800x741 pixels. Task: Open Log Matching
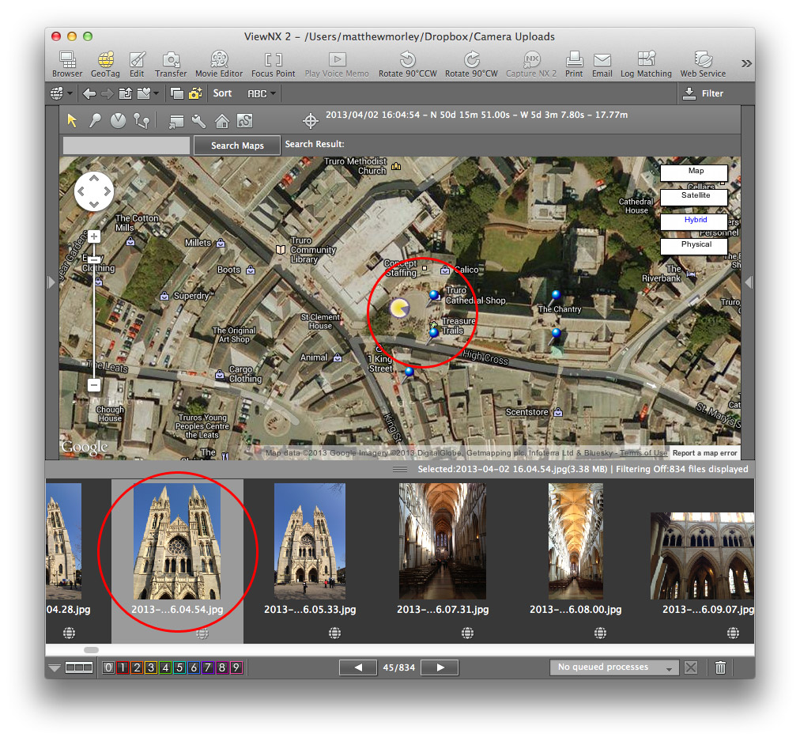(x=646, y=64)
